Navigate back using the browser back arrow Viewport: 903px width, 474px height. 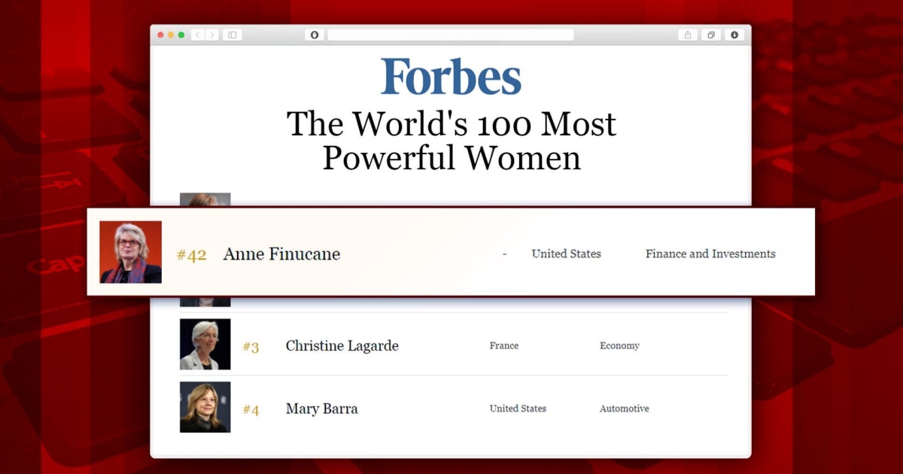click(197, 34)
